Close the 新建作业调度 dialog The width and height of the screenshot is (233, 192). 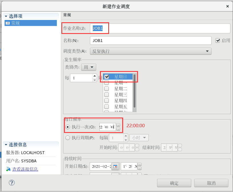[228, 6]
